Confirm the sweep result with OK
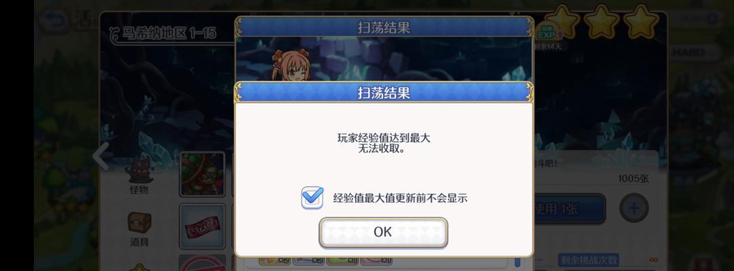Screen dimensions: 734x271 [384, 232]
